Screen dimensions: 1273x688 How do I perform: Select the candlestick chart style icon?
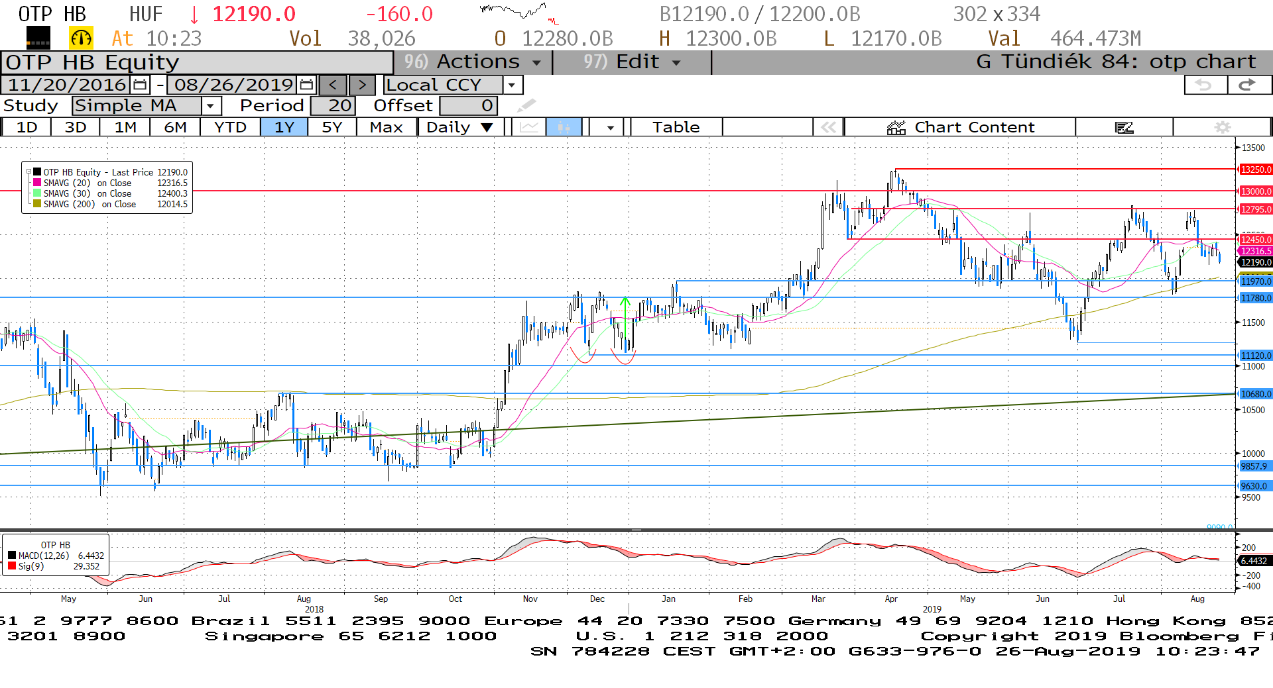pos(564,127)
